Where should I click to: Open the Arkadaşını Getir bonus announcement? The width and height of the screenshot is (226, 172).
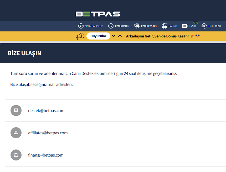(157, 36)
